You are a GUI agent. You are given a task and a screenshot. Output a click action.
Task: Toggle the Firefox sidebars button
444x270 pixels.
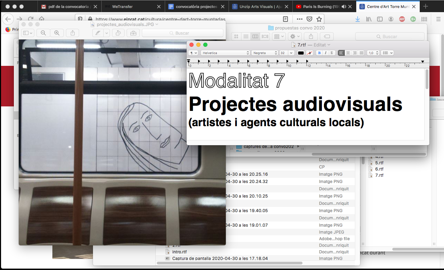(x=380, y=19)
